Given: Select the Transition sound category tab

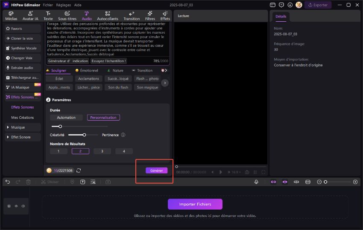Looking at the screenshot, I should [x=142, y=70].
